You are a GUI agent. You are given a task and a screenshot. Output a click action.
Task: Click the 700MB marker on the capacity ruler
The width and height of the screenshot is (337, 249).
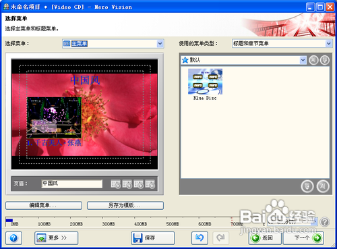pos(237,224)
